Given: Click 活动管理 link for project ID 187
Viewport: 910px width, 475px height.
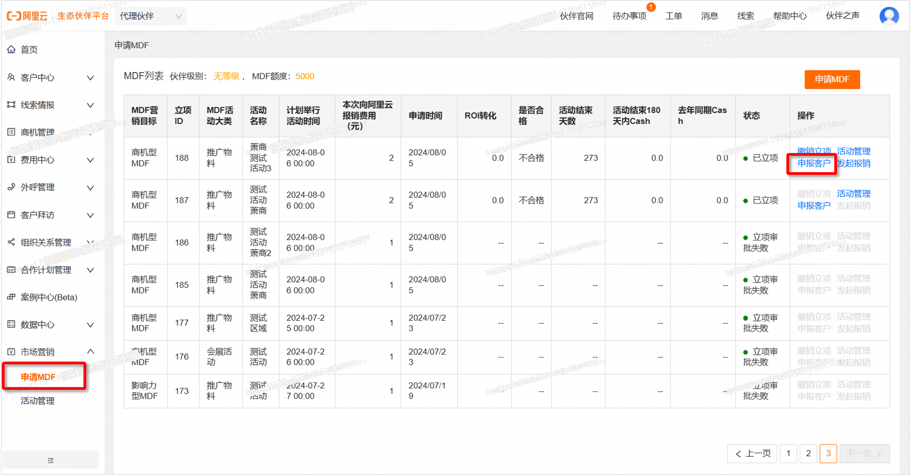Looking at the screenshot, I should pyautogui.click(x=853, y=194).
